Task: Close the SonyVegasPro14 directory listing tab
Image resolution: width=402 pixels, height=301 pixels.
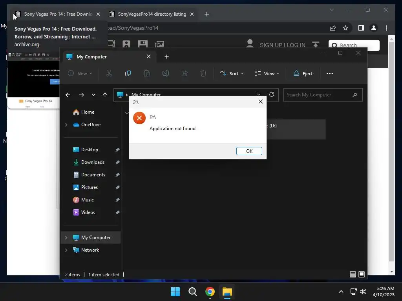Action: point(192,15)
